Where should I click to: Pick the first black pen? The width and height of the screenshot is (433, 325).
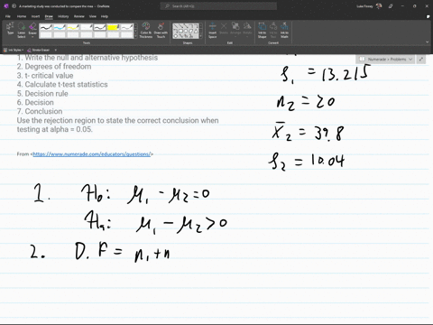46,27
